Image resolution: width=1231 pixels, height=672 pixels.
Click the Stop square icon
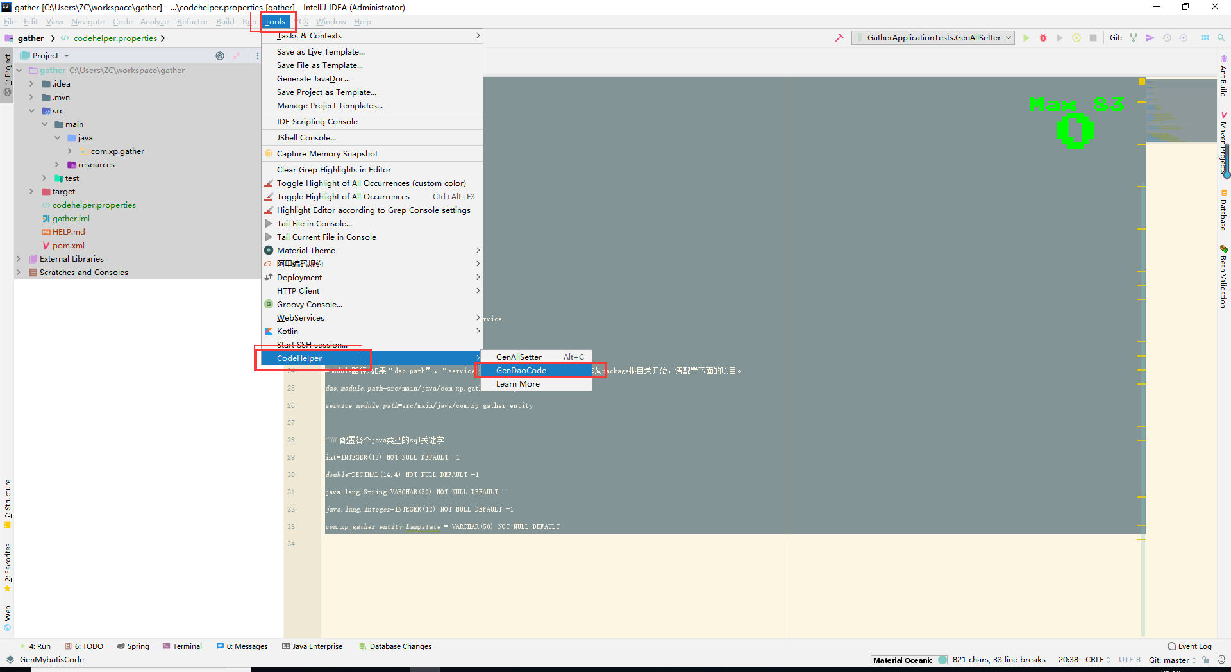pyautogui.click(x=1093, y=38)
